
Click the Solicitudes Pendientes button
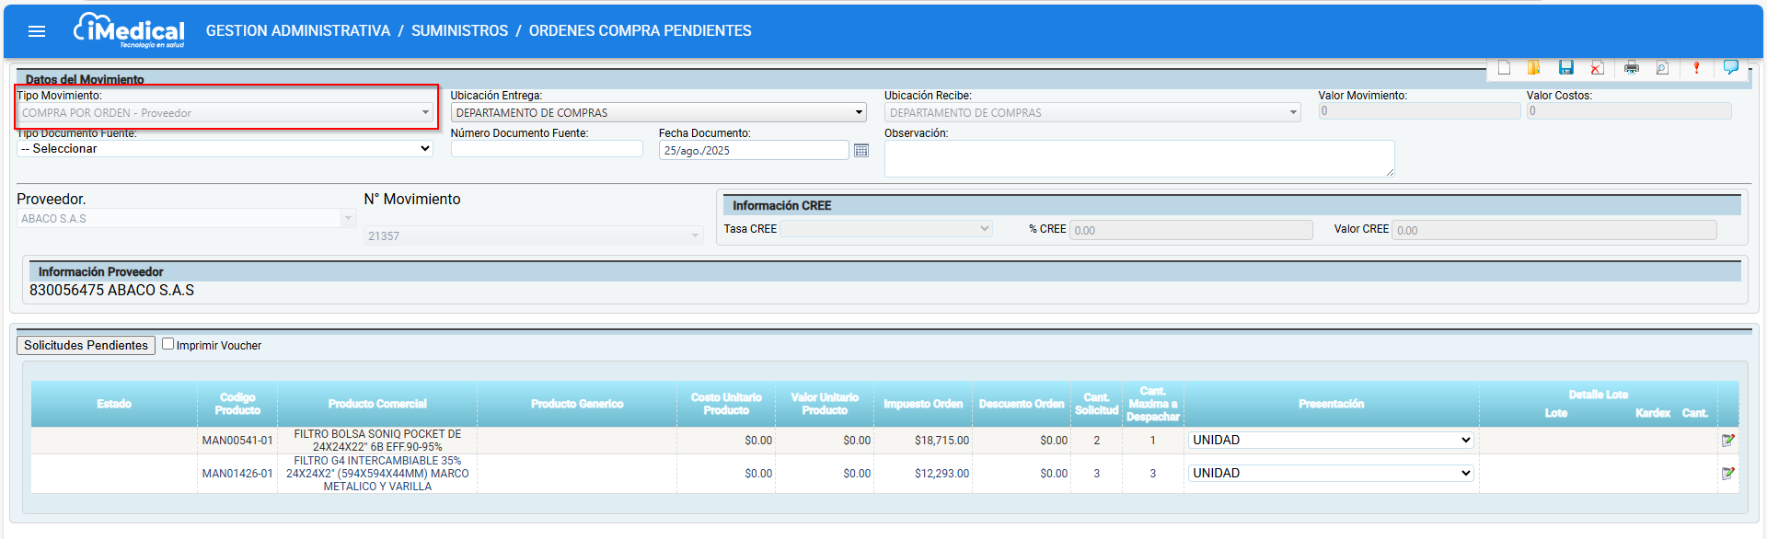[86, 345]
